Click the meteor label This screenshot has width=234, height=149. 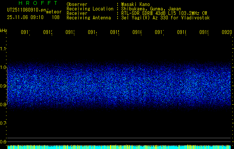tap(54, 12)
